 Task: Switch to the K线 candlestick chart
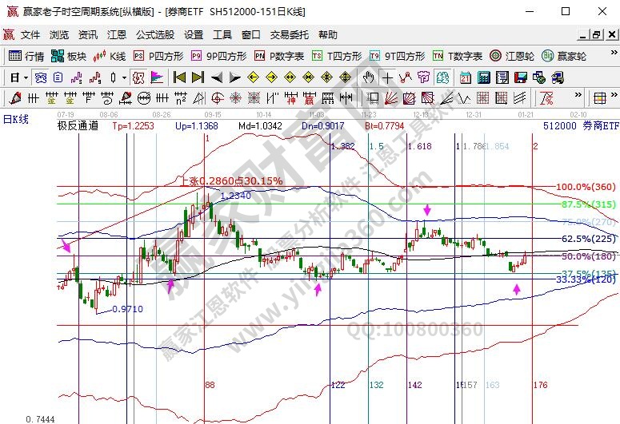(x=110, y=56)
